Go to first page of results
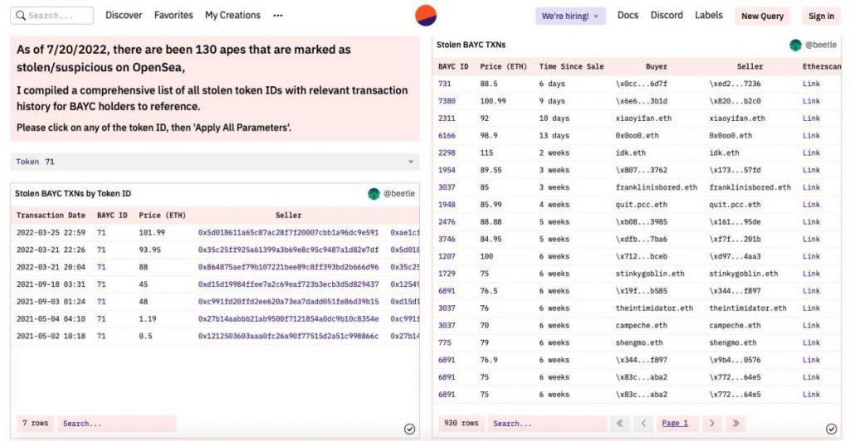 click(619, 423)
